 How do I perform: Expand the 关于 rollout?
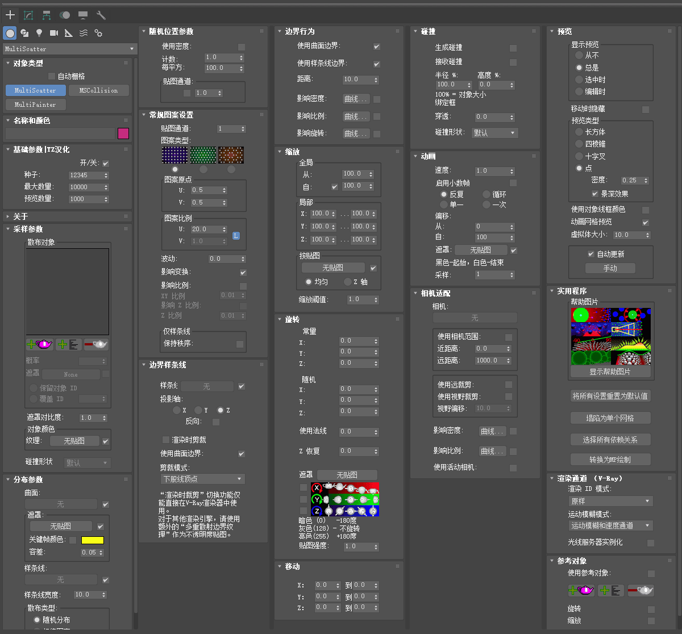(68, 216)
